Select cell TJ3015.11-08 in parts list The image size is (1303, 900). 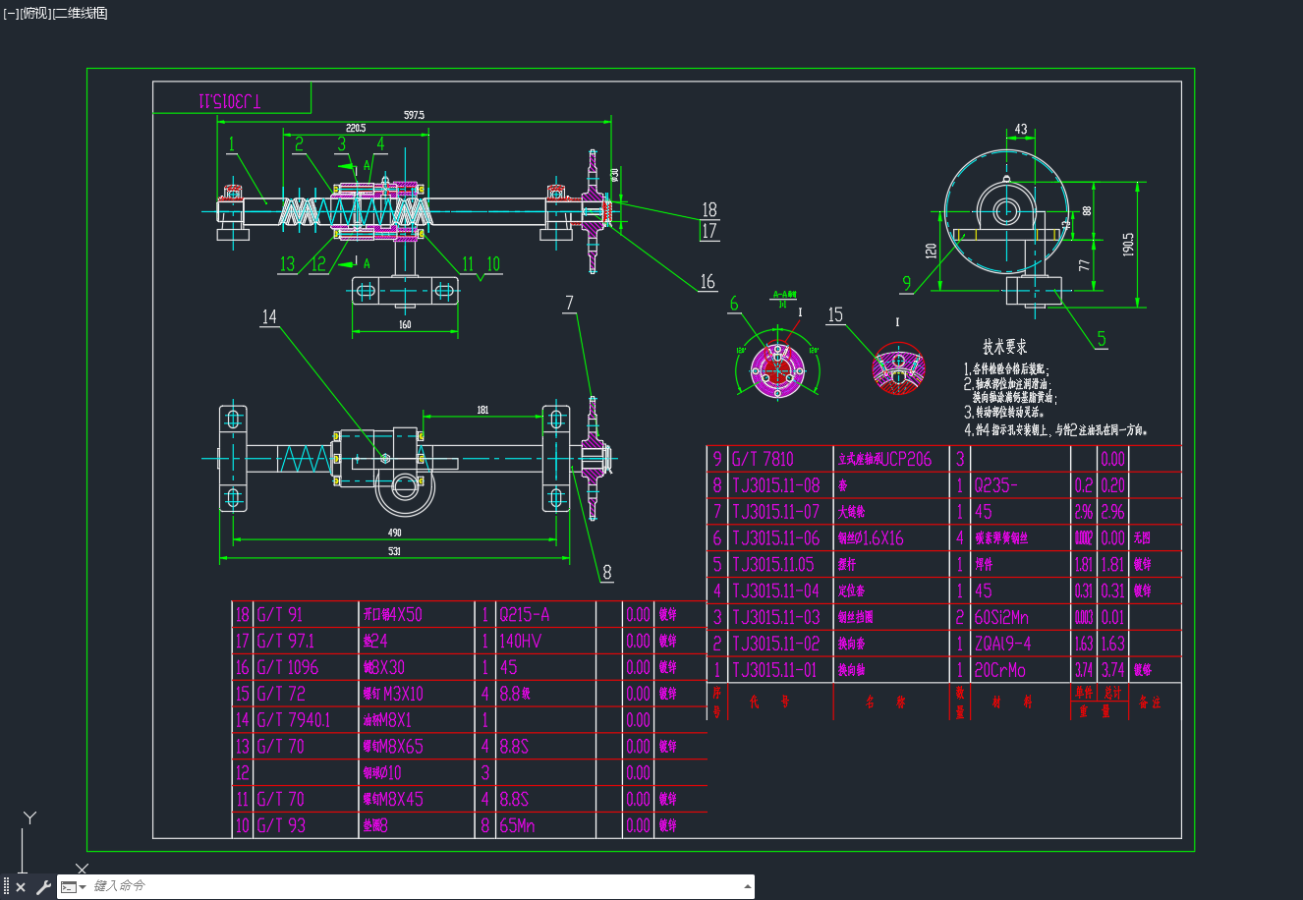tap(776, 484)
